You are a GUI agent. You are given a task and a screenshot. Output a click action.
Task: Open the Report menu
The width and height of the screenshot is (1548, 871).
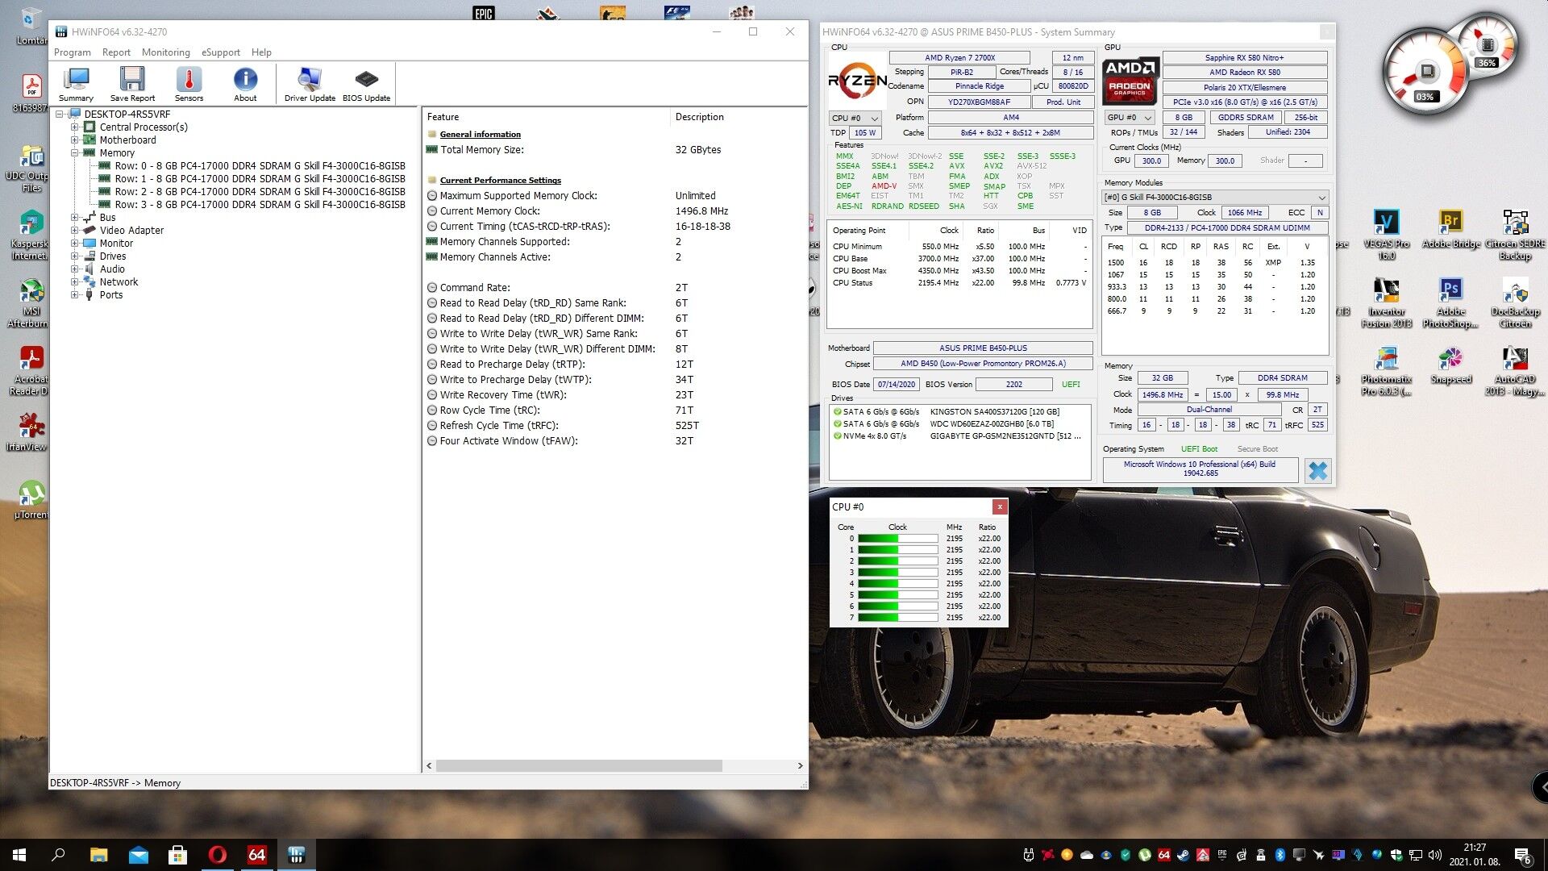[116, 52]
